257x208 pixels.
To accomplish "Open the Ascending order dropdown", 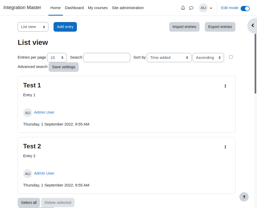I will pos(208,58).
